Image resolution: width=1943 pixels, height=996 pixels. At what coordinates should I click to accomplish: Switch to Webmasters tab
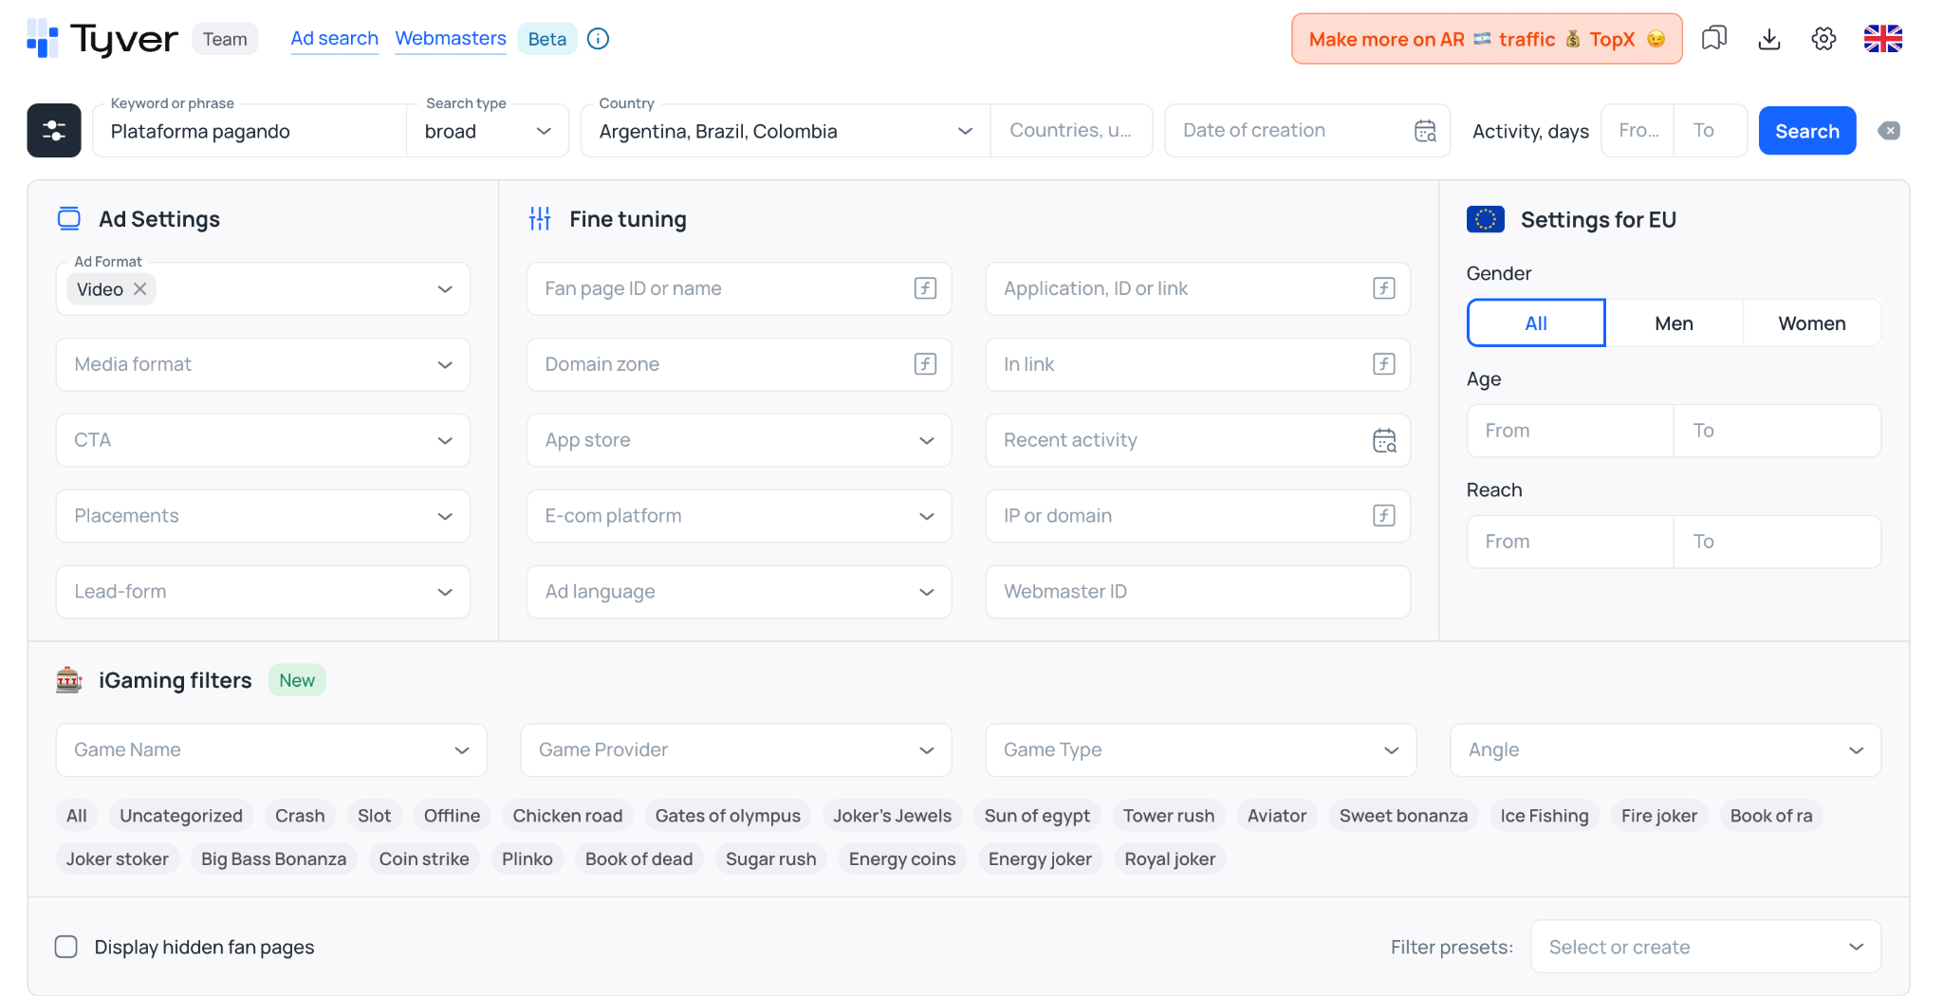pyautogui.click(x=451, y=39)
